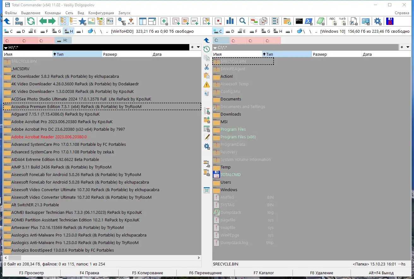Open the Конфигурация menu
The image size is (414, 279).
(x=101, y=13)
